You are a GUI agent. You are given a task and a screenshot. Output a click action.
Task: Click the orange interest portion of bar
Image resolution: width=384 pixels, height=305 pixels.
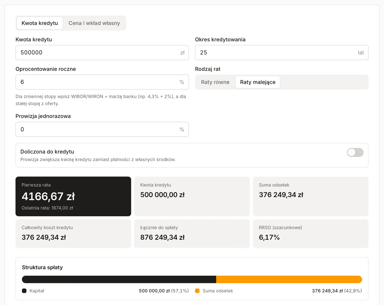tap(289, 279)
